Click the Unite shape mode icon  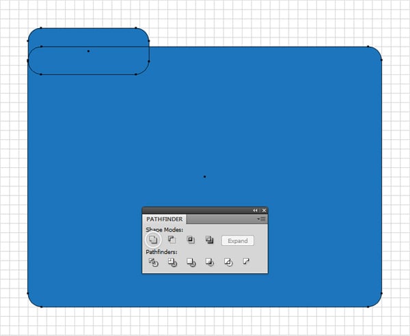152,240
